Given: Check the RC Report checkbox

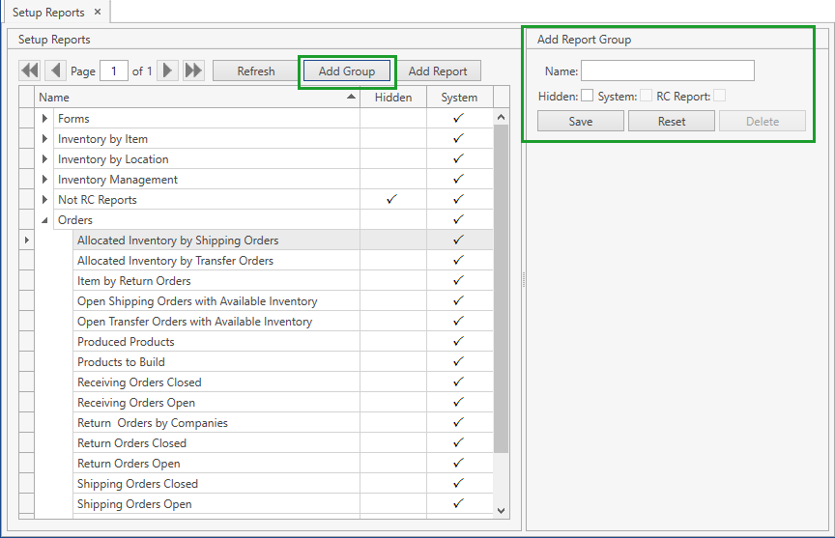Looking at the screenshot, I should [x=719, y=96].
